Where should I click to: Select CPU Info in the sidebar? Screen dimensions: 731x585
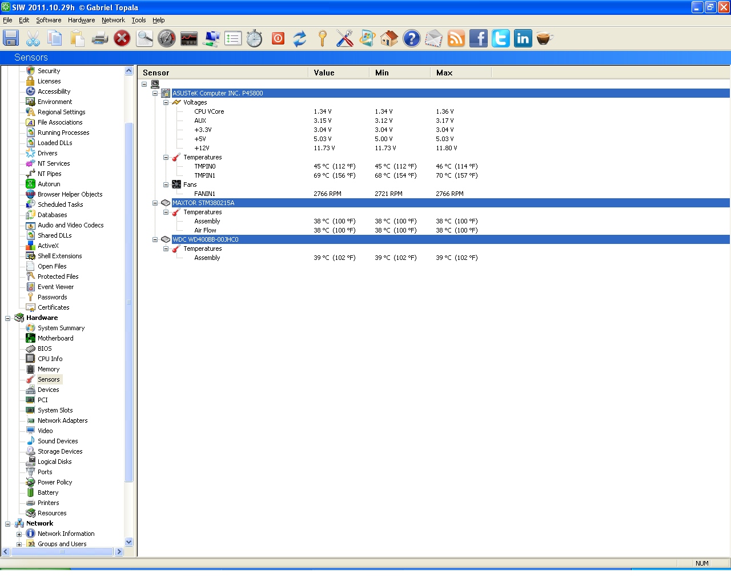pos(50,359)
